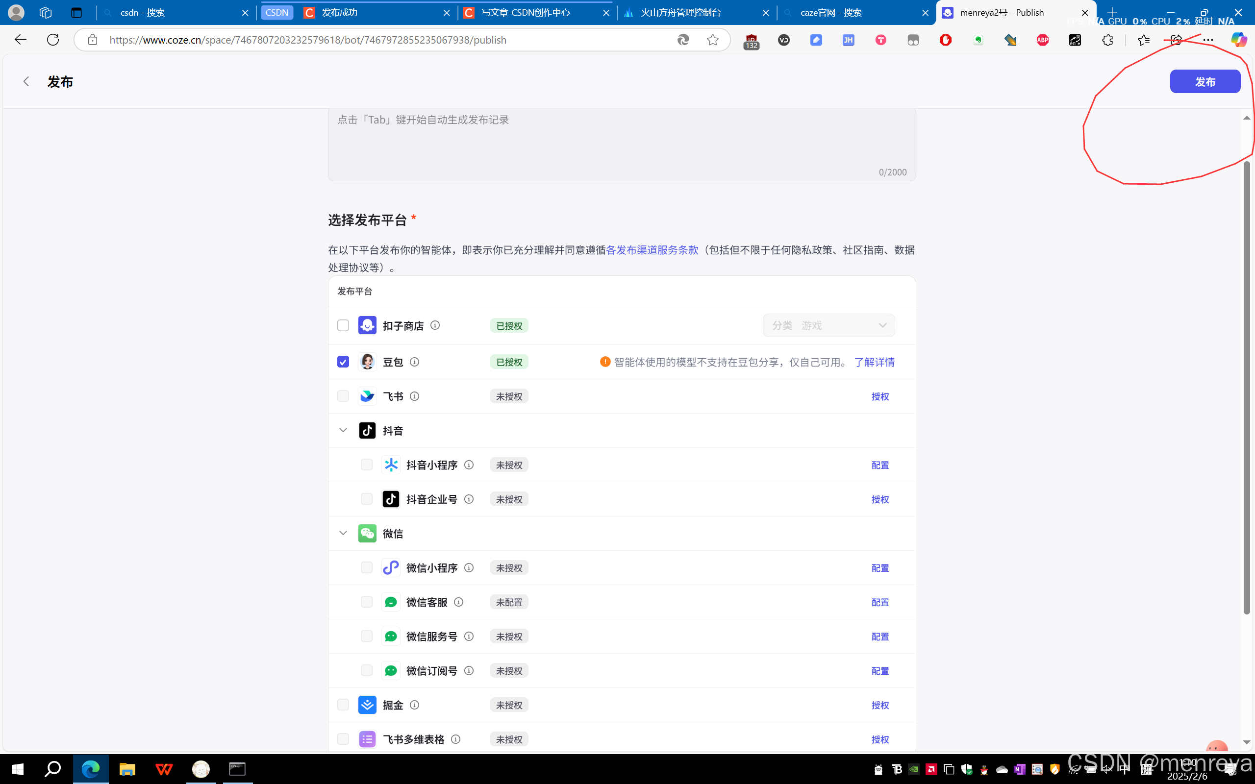The height and width of the screenshot is (784, 1255).
Task: Switch to 火山方舟管理控制台 tab
Action: (x=680, y=12)
